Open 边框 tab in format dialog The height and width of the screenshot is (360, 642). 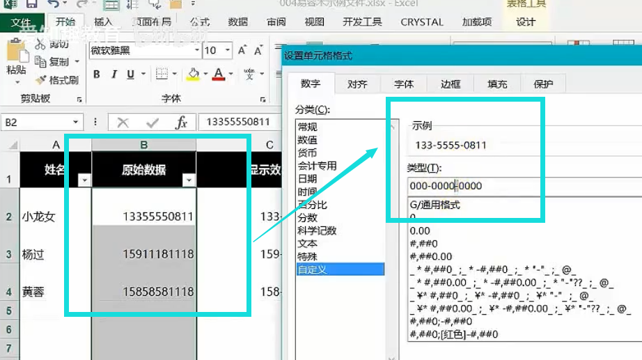[x=451, y=84]
